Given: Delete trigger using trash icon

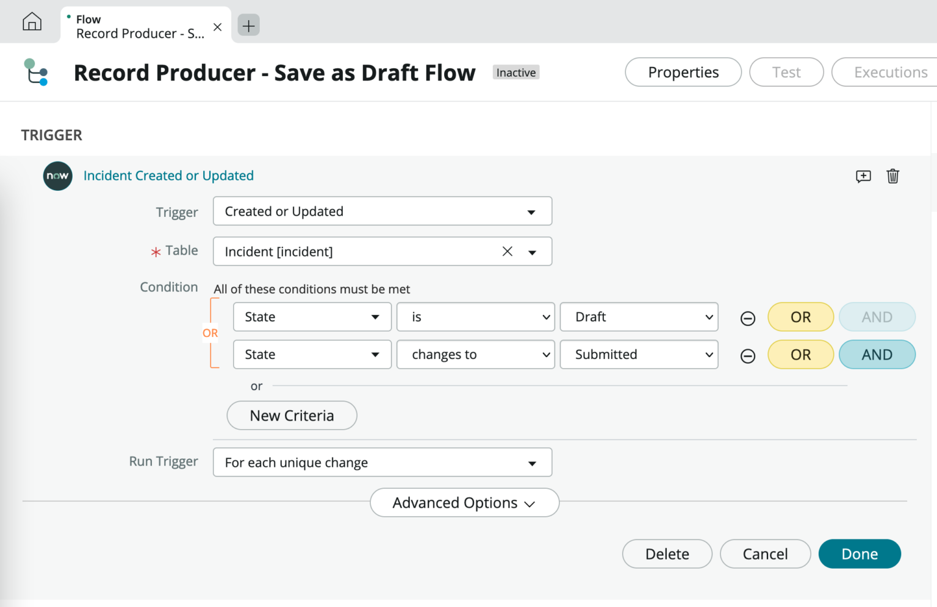Looking at the screenshot, I should coord(892,176).
